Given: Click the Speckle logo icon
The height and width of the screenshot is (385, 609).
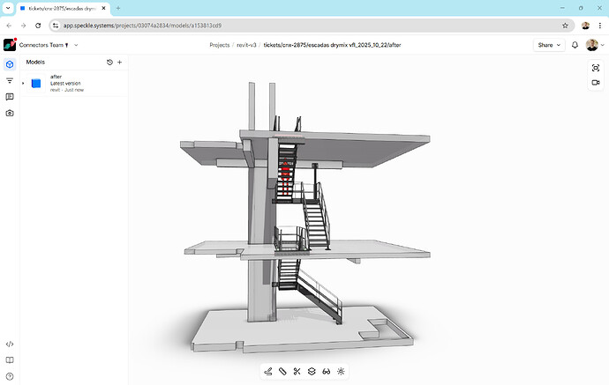Looking at the screenshot, I should [10, 45].
